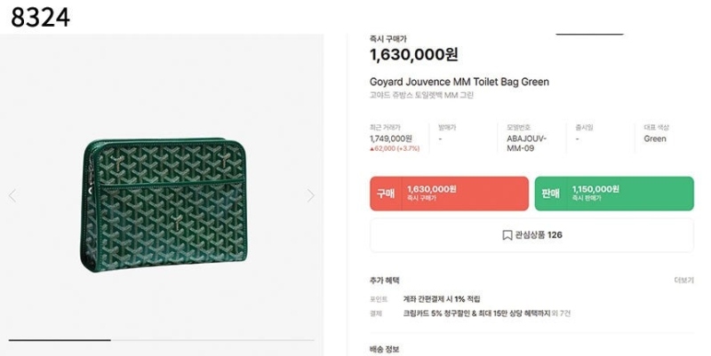The width and height of the screenshot is (711, 356).
Task: Click the red 구매 buy button
Action: pos(450,194)
